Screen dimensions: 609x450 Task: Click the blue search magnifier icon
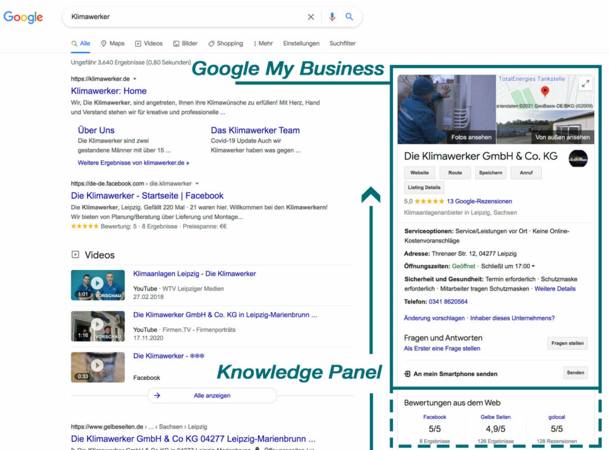(x=349, y=17)
